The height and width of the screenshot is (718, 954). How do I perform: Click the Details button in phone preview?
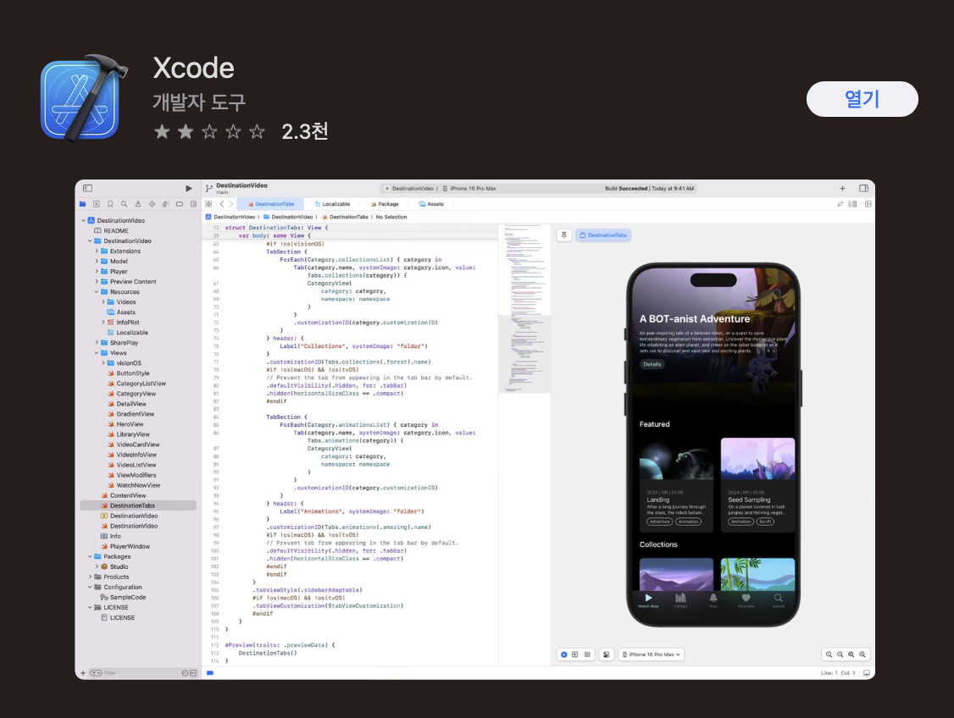coord(652,364)
